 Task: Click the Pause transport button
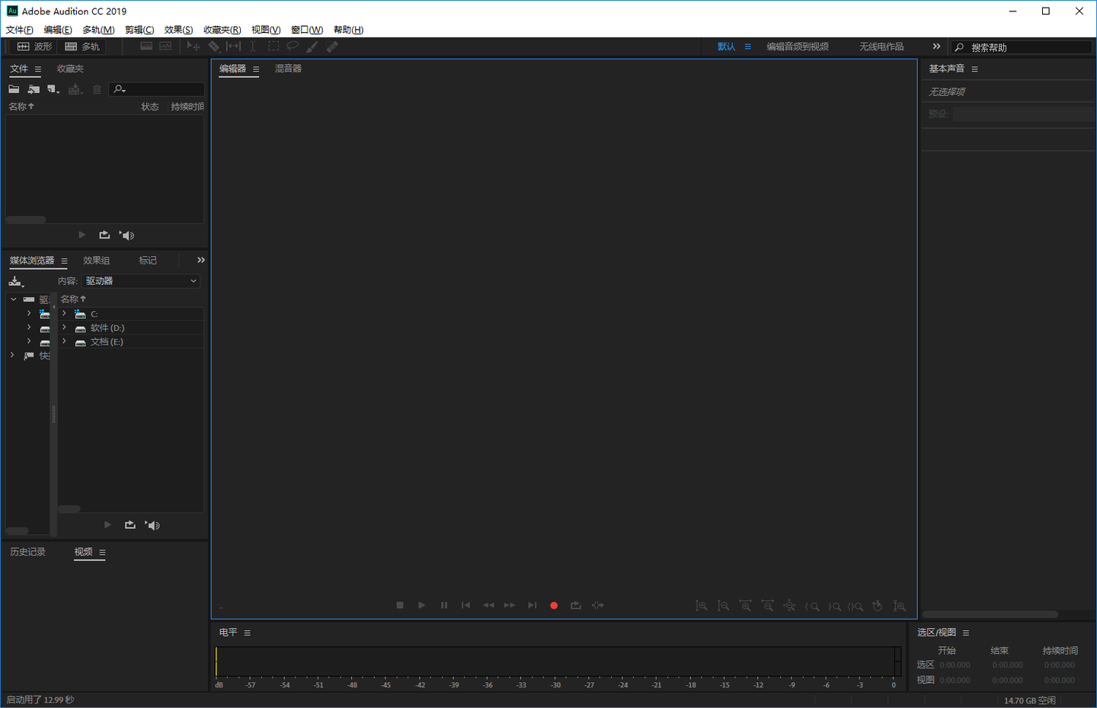444,605
